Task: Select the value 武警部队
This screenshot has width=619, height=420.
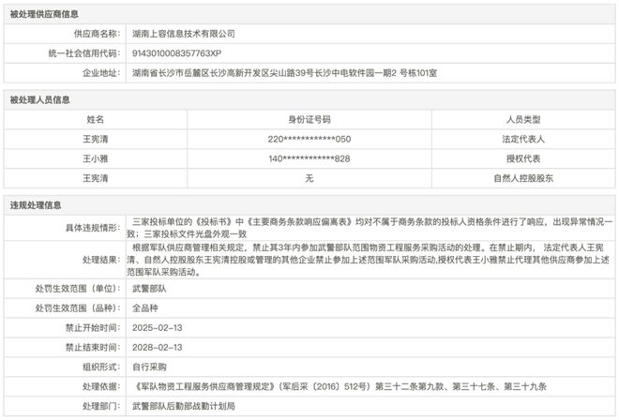Action: (x=149, y=289)
